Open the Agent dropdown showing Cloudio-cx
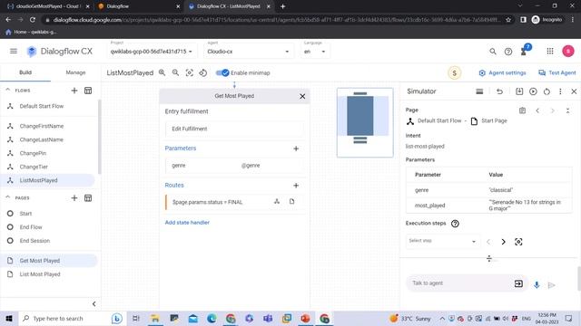Screen dimensions: 581x326 248,52
